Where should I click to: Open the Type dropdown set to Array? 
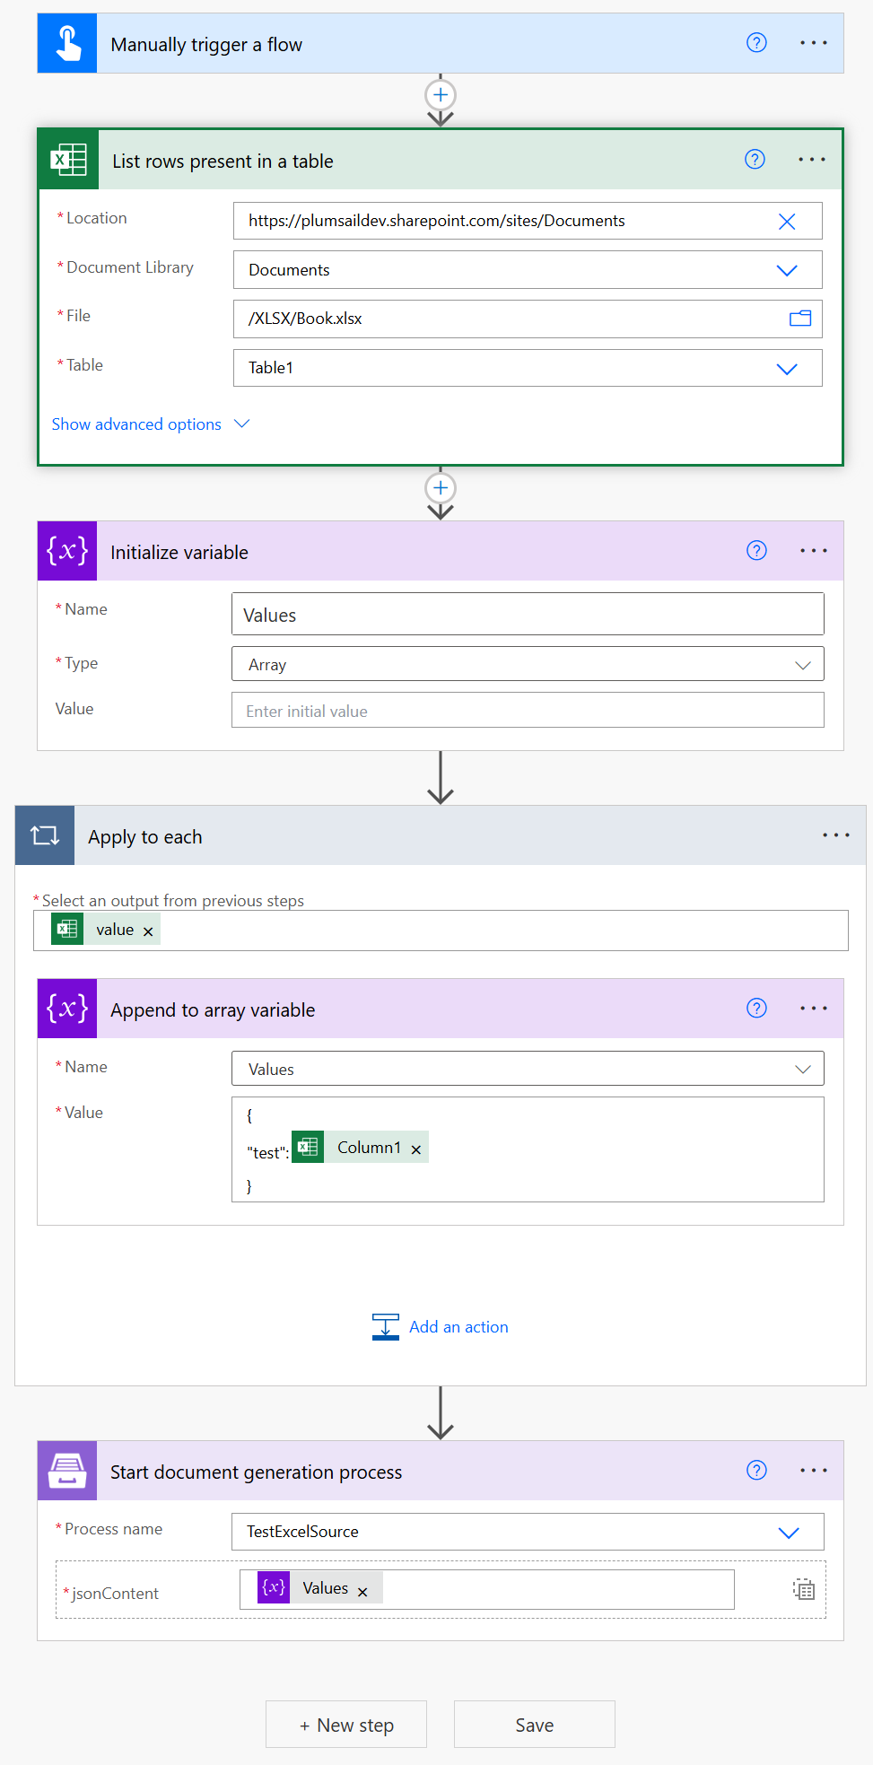pos(802,665)
